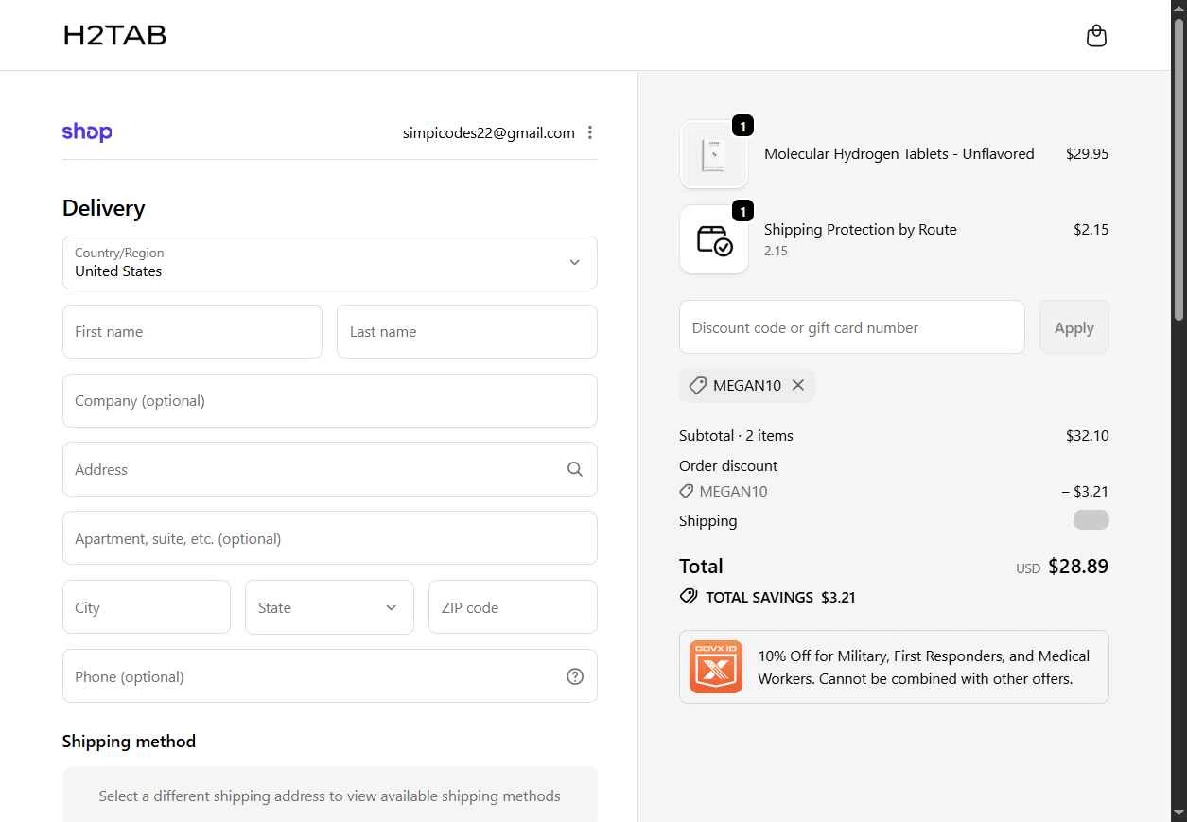
Task: Click the phone help question-mark icon
Action: pyautogui.click(x=575, y=676)
